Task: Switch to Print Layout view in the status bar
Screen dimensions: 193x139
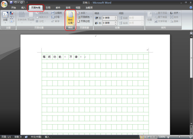Action: click(142, 137)
